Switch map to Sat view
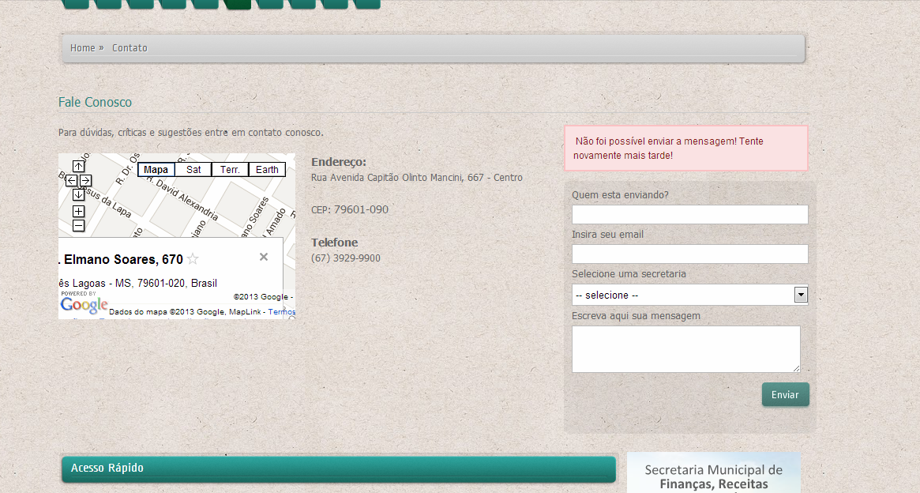Image resolution: width=920 pixels, height=493 pixels. pos(193,170)
